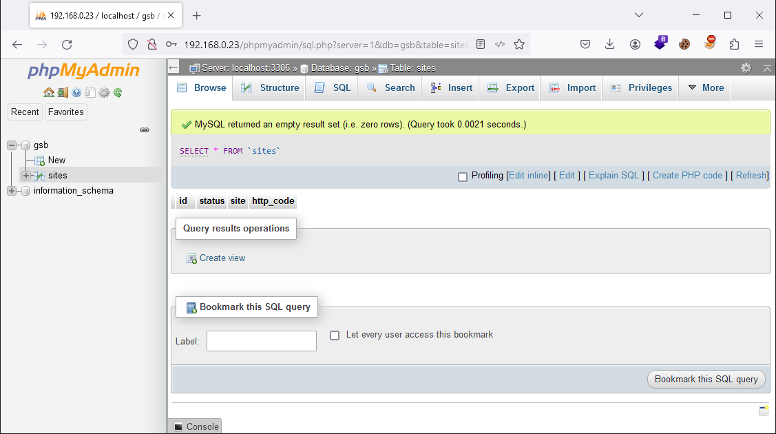Open navigation panel settings gear

click(104, 92)
